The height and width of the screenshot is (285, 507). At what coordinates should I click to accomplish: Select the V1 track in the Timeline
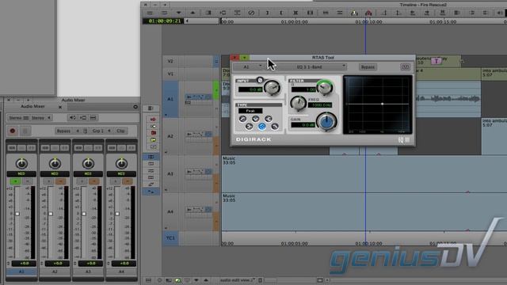[x=170, y=74]
